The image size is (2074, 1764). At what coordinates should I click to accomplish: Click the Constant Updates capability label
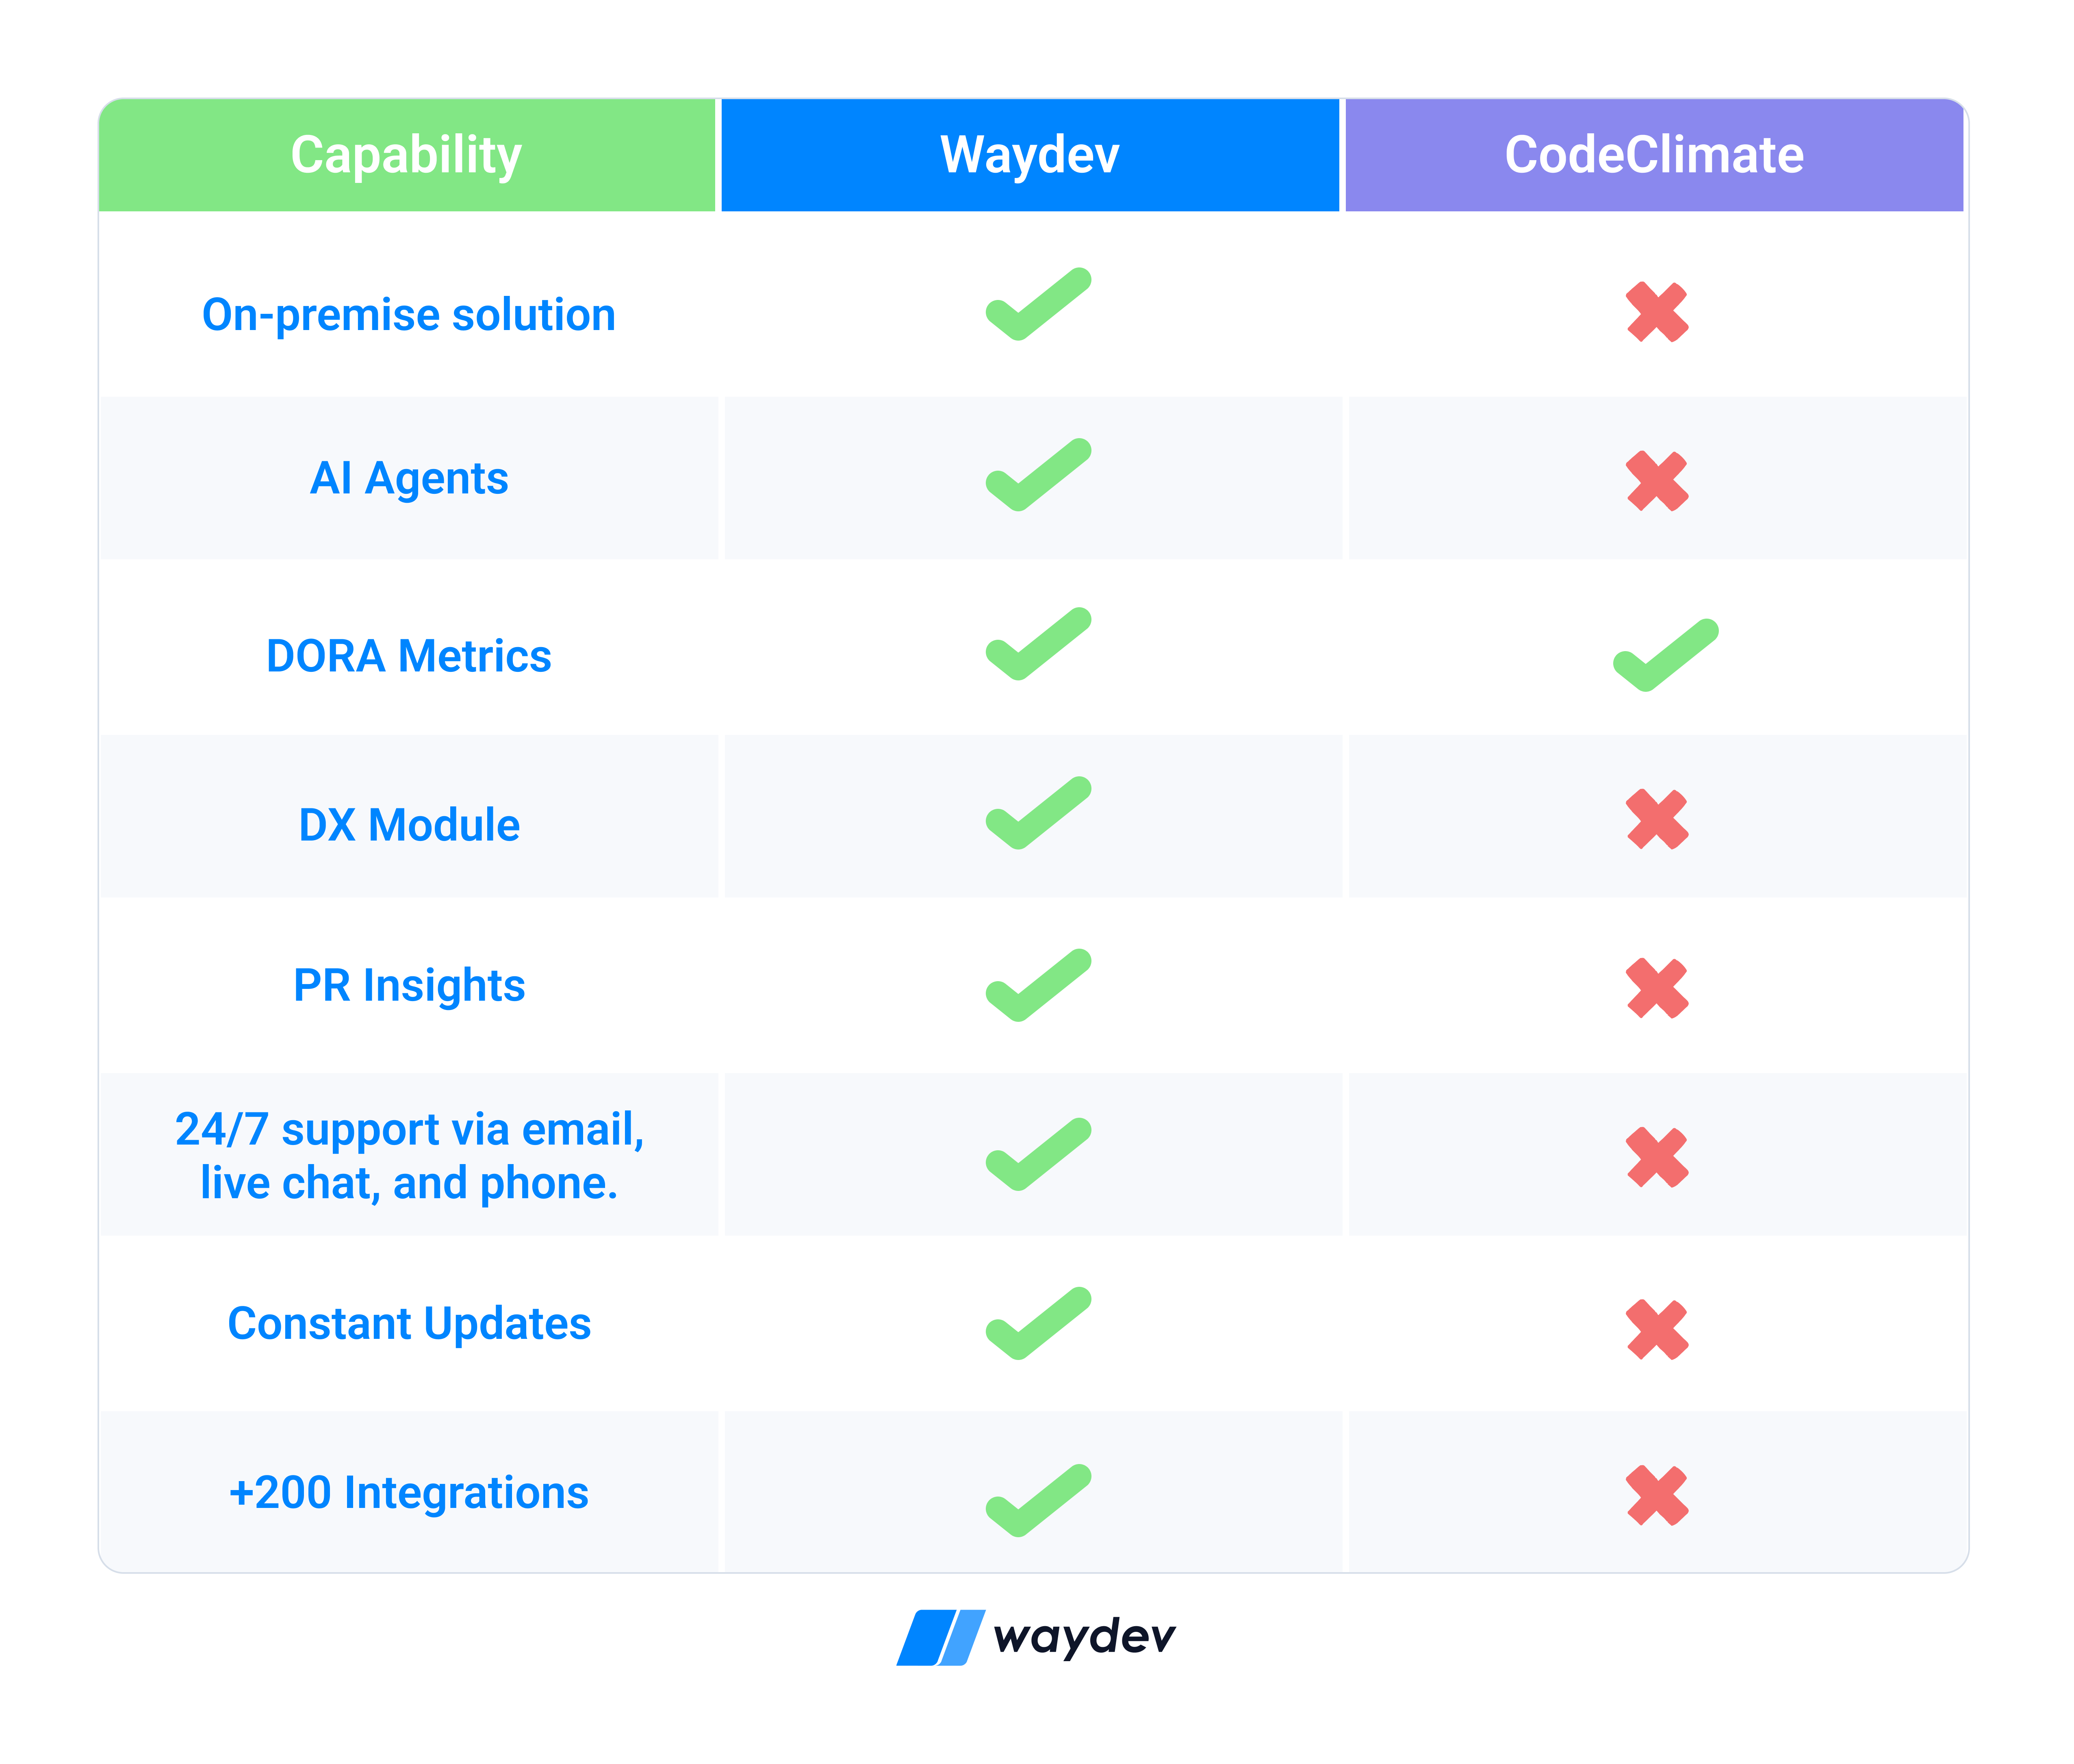(409, 1323)
